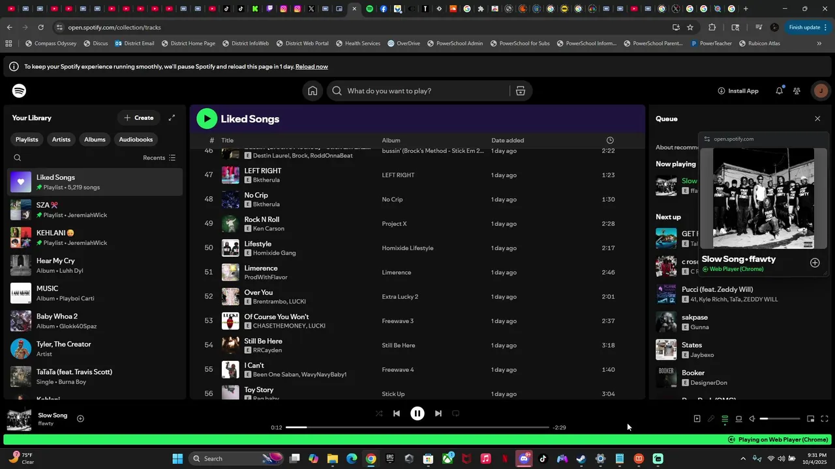Image resolution: width=835 pixels, height=469 pixels.
Task: Open Spotify home via the logo
Action: click(20, 91)
